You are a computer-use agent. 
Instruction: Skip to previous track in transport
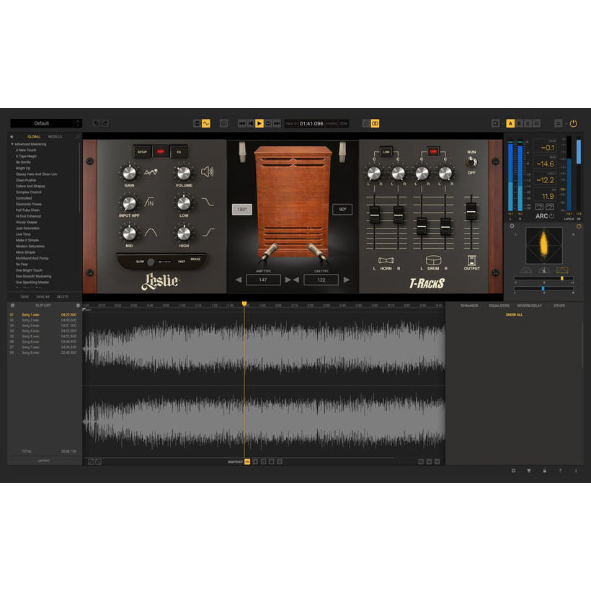tap(242, 123)
